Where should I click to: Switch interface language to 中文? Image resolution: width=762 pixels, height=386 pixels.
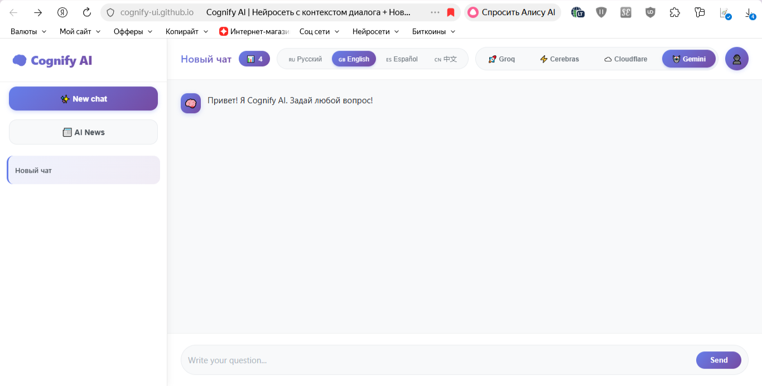coord(446,59)
